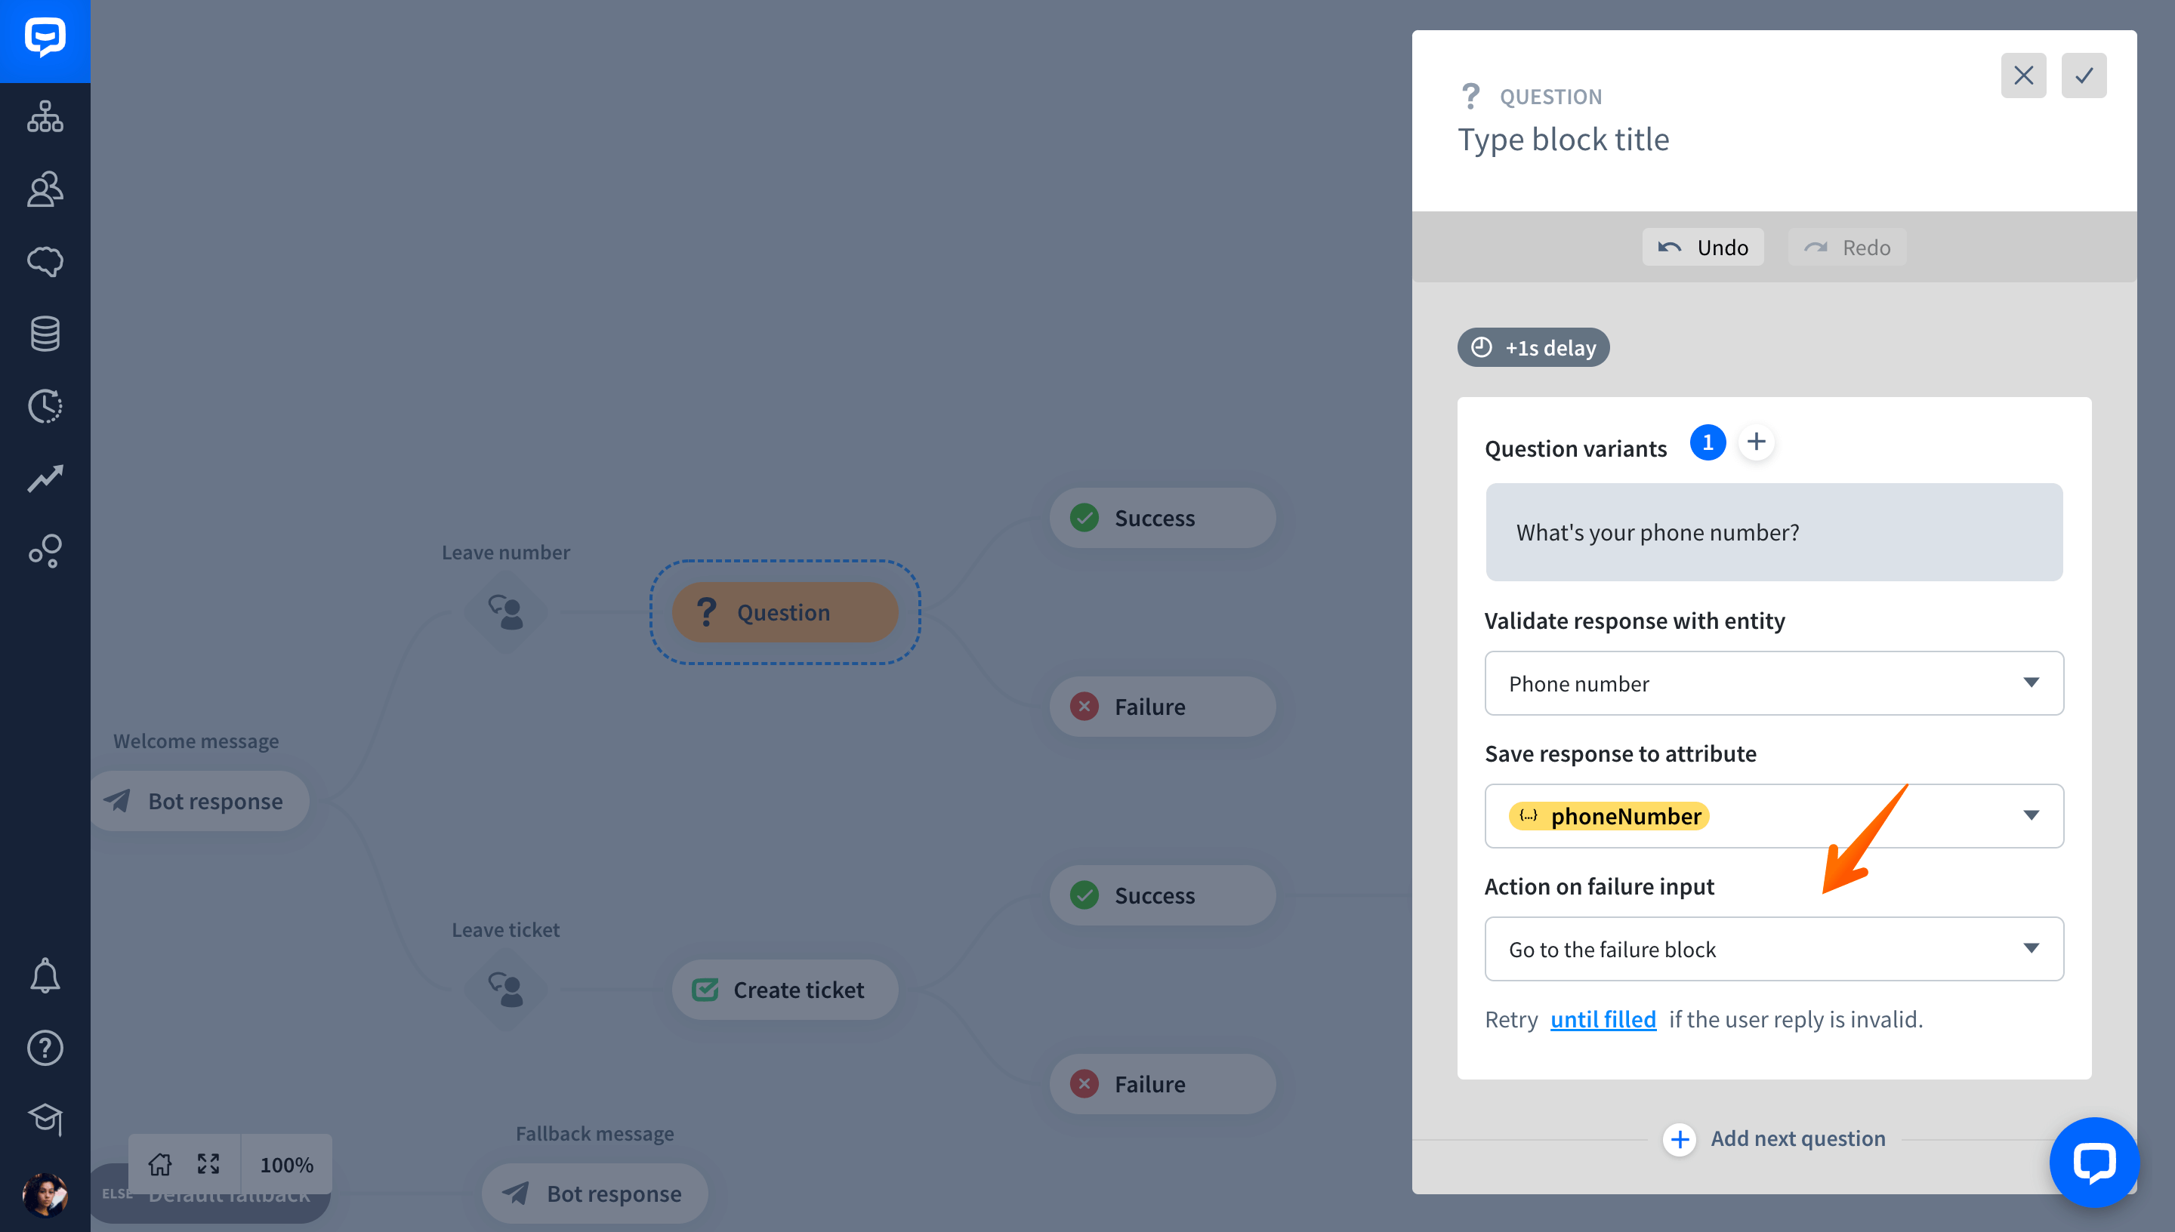
Task: Open the Entities database sidebar icon
Action: (45, 334)
